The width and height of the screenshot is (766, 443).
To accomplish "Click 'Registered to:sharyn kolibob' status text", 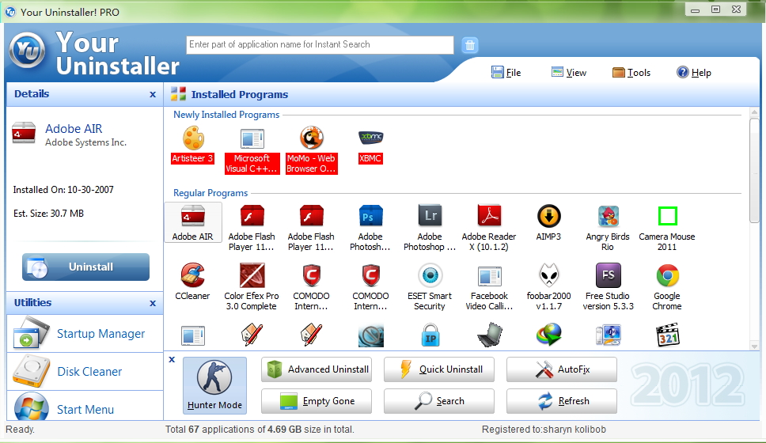I will tap(544, 430).
